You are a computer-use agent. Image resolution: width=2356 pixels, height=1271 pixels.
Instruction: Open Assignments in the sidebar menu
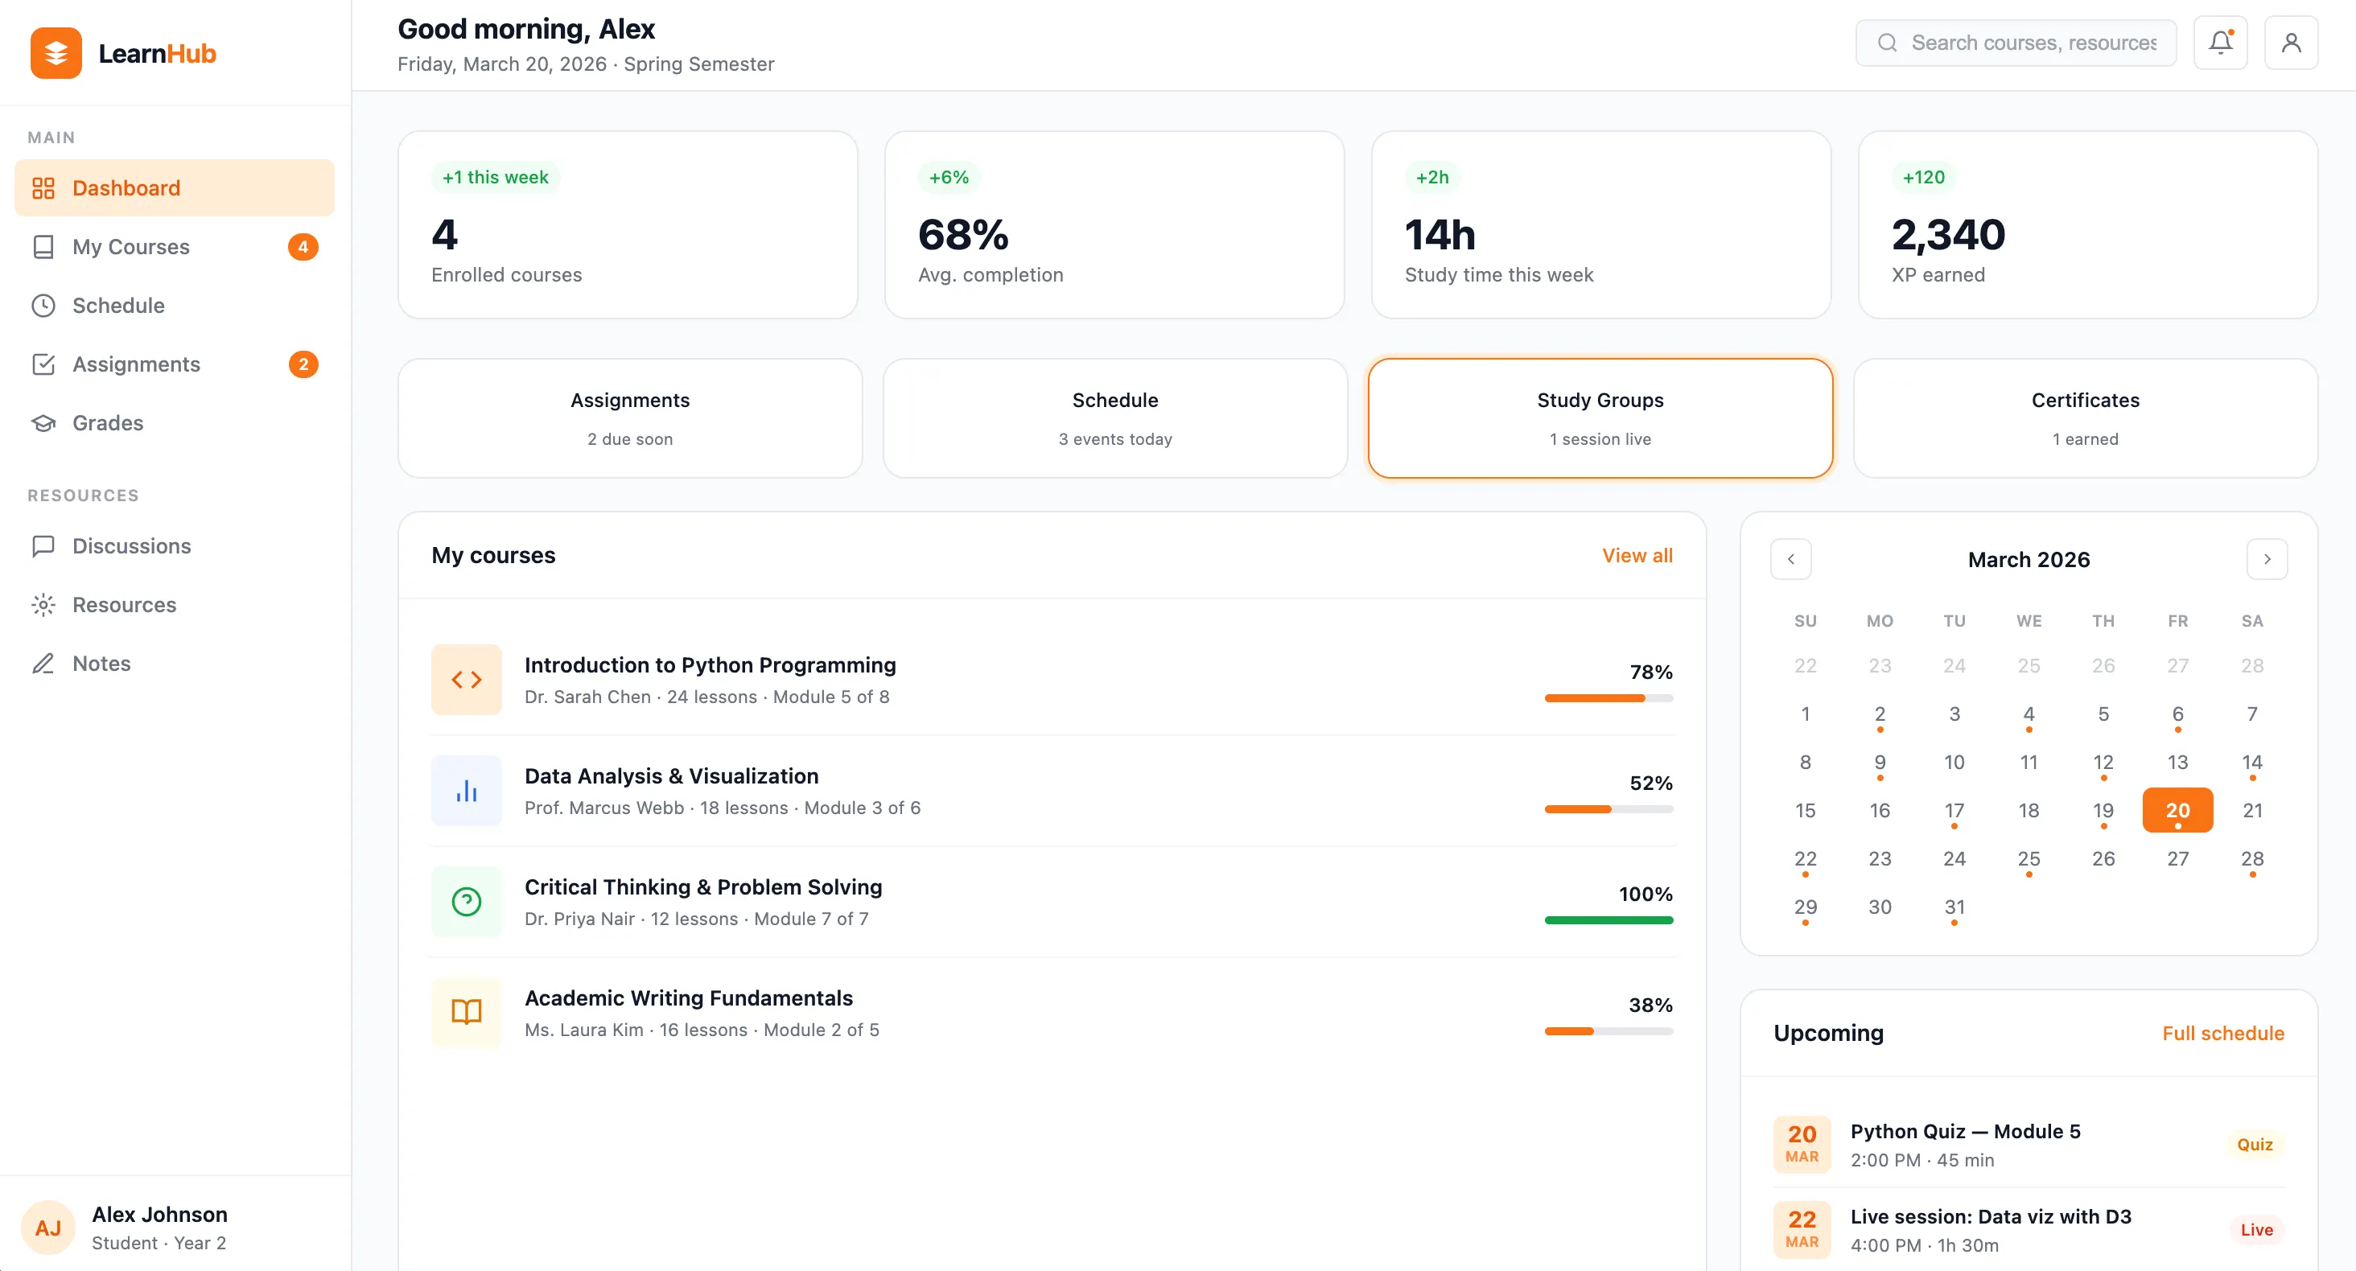175,364
